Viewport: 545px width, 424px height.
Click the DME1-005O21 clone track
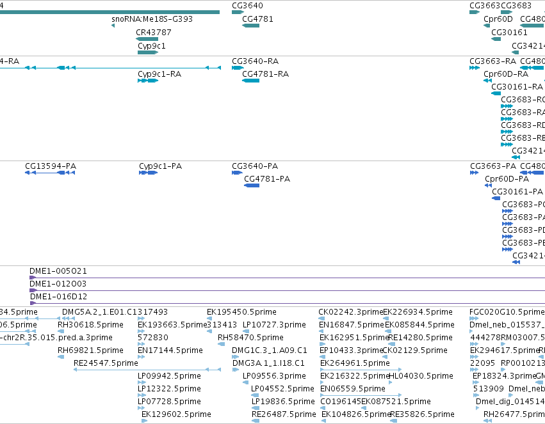click(x=287, y=278)
